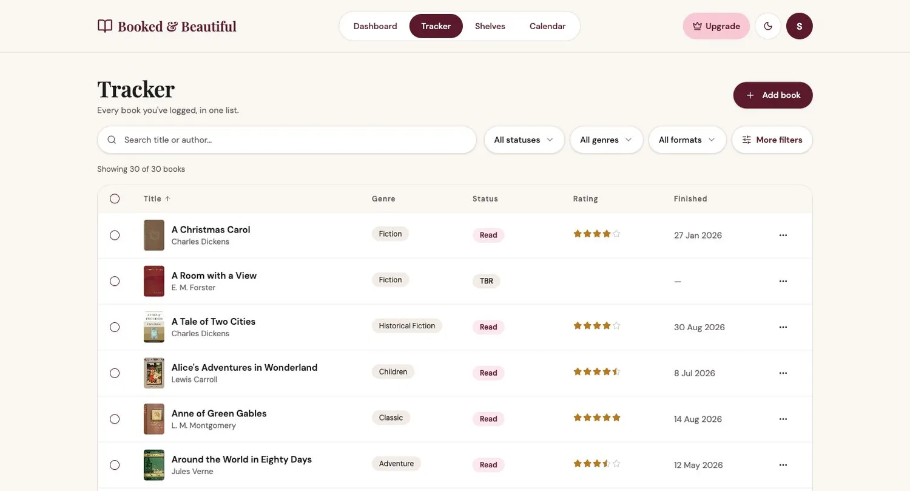Expand the All statuses dropdown

tap(524, 140)
